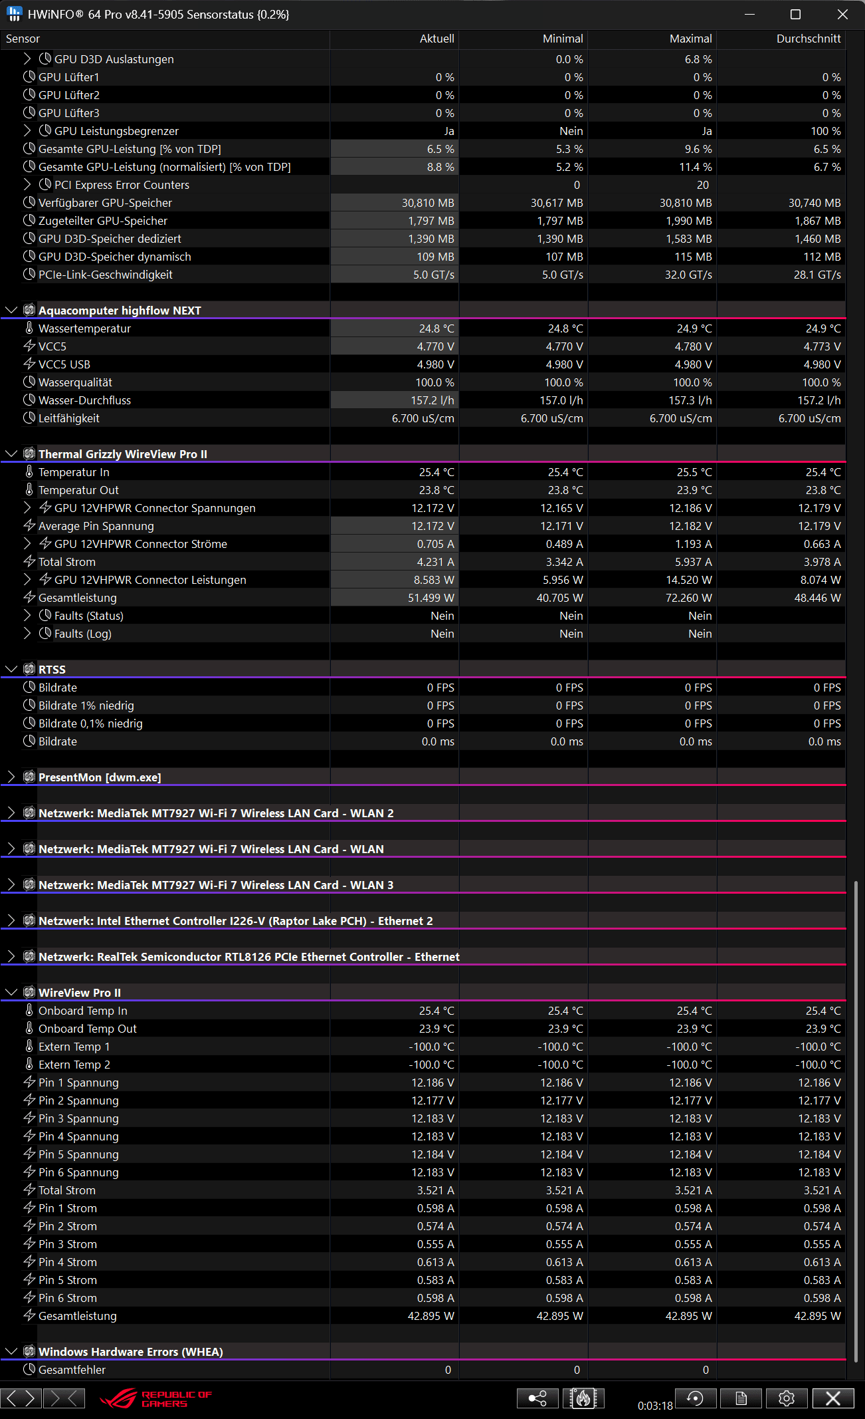Click the clock icon beside Gesamtfehler
Screen dimensions: 865x1419
click(29, 1369)
